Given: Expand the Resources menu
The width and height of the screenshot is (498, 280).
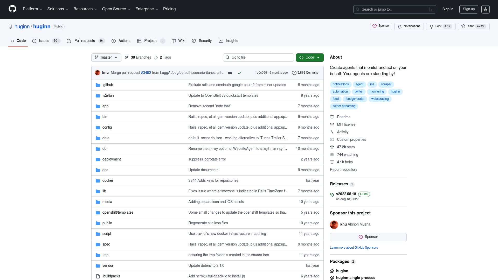Looking at the screenshot, I should click(x=85, y=9).
